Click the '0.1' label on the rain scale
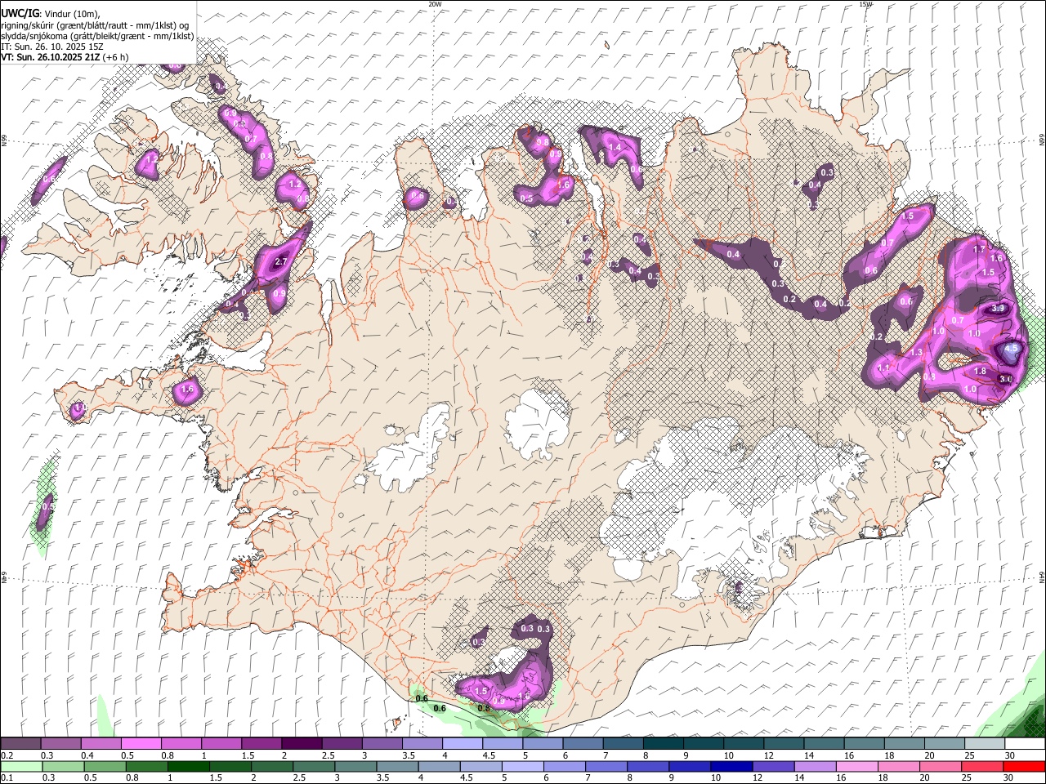Image resolution: width=1046 pixels, height=784 pixels. 7,778
